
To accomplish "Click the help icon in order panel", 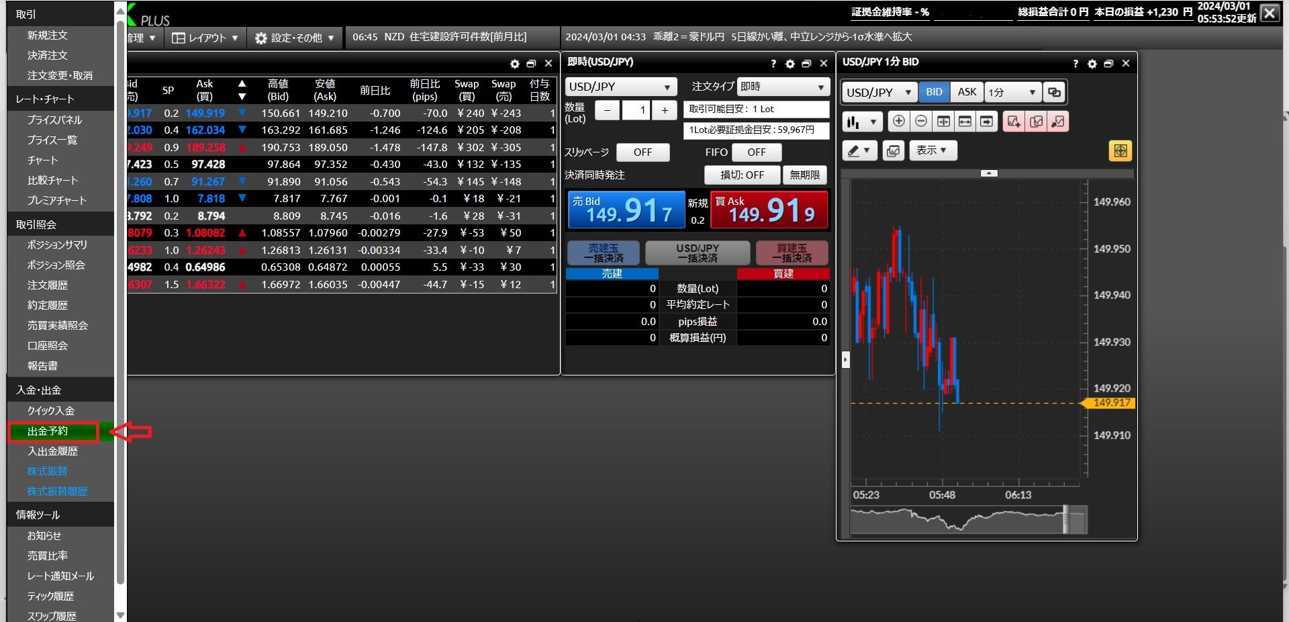I will 773,64.
